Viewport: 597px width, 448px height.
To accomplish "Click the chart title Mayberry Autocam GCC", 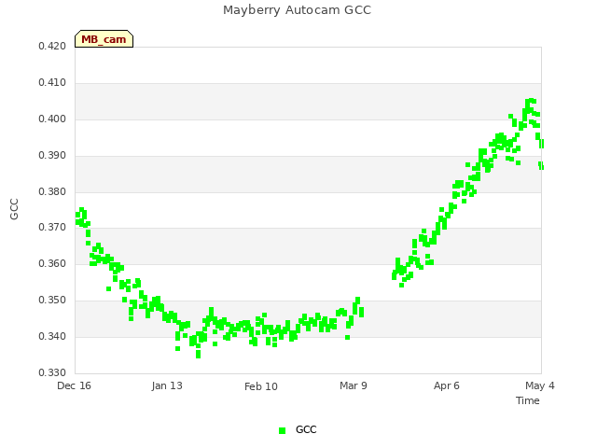I will click(297, 10).
